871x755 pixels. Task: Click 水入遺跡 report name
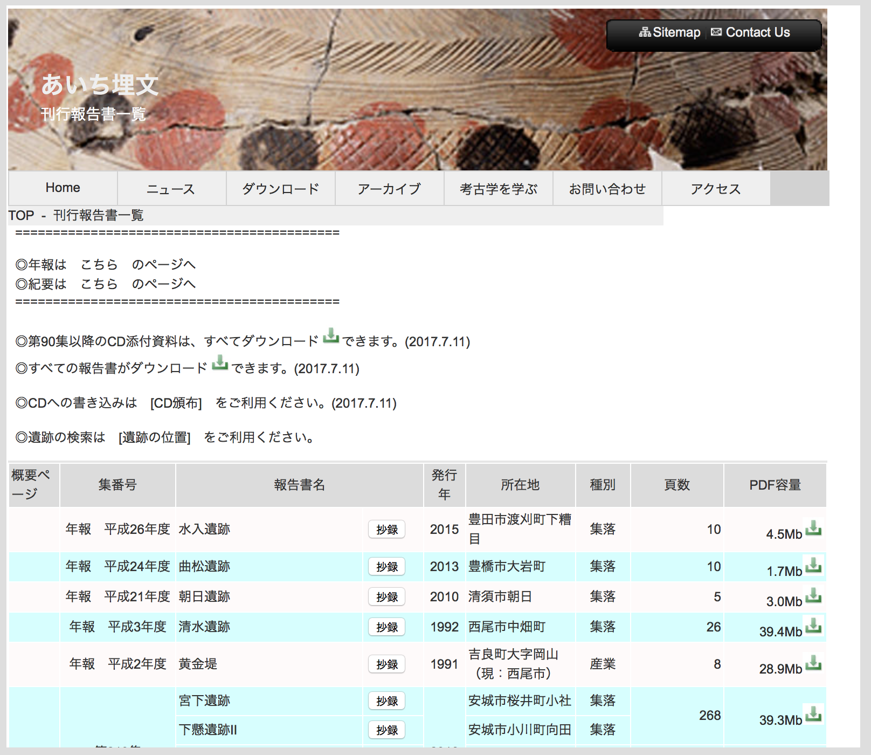pyautogui.click(x=204, y=529)
